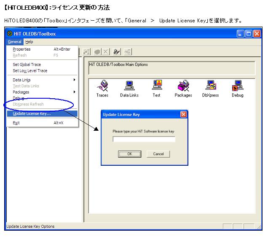The image size is (268, 237).
Task: Expand the Packages submenu arrow
Action: click(x=74, y=92)
